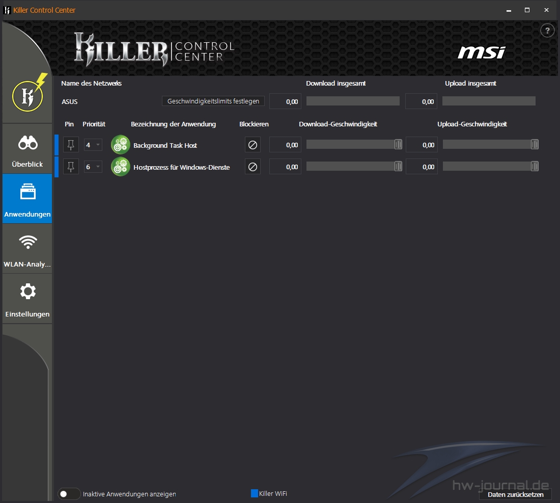Click download speed slider for Background Task Host
560x503 pixels.
pyautogui.click(x=354, y=144)
